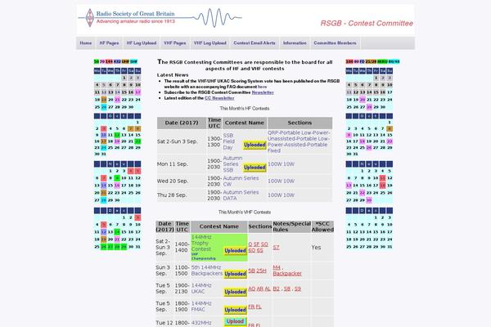Open the 25H section link
This screenshot has height=327, width=491.
[262, 271]
